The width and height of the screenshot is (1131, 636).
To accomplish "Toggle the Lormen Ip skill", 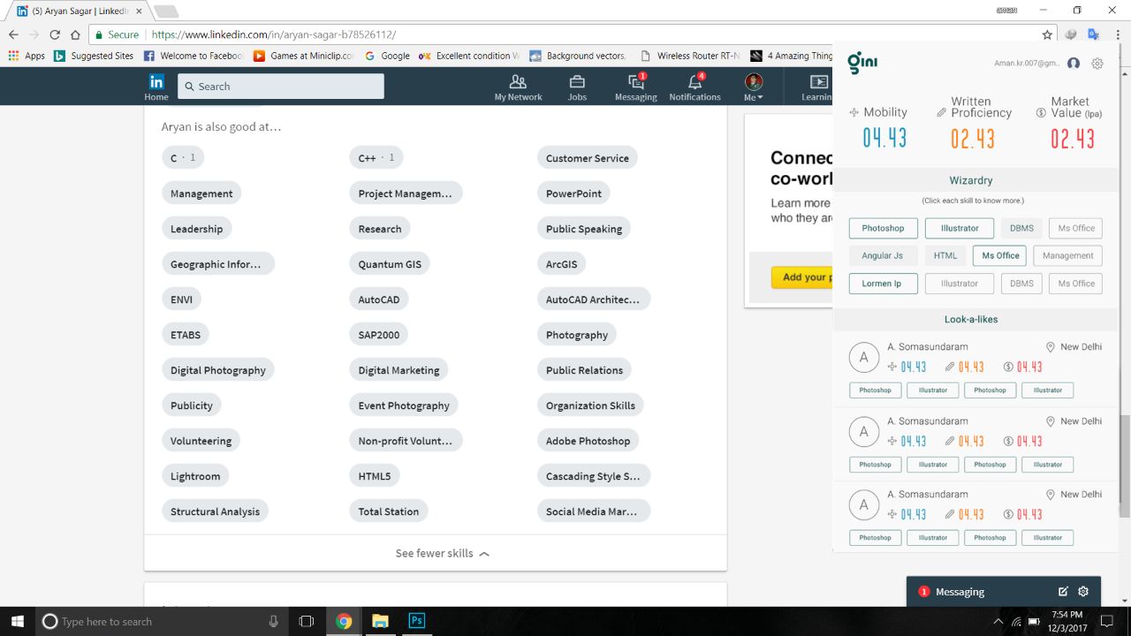I will (x=881, y=284).
